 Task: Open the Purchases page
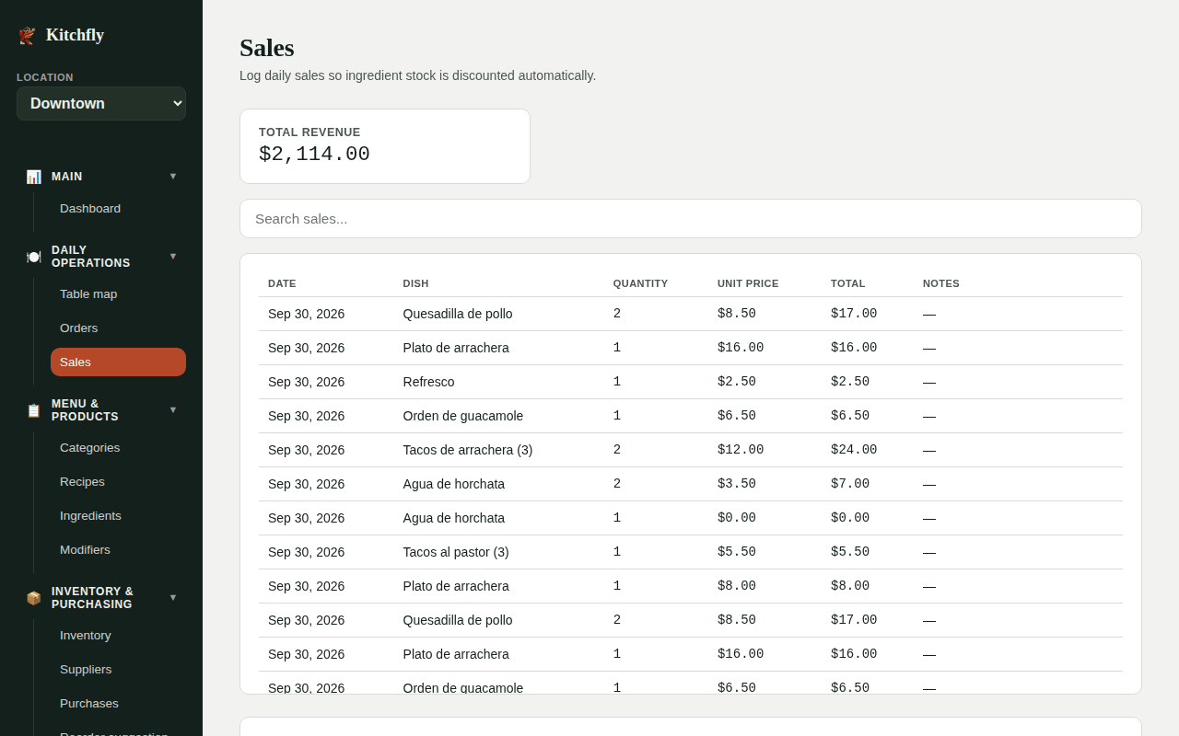(118, 704)
